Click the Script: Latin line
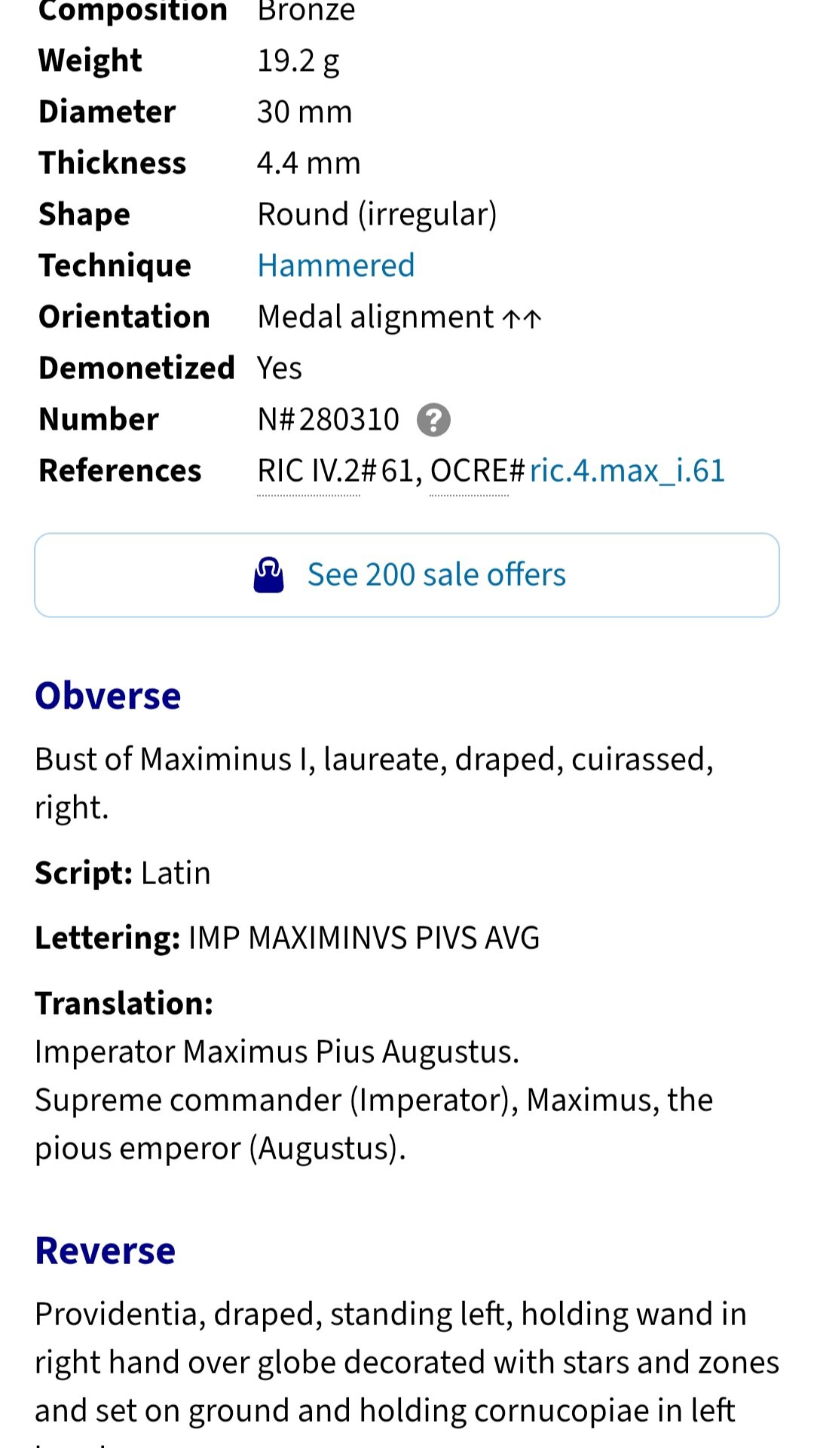The width and height of the screenshot is (814, 1448). click(123, 873)
